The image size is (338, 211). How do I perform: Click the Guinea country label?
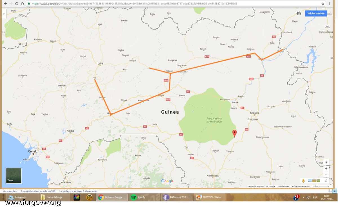[x=170, y=112]
